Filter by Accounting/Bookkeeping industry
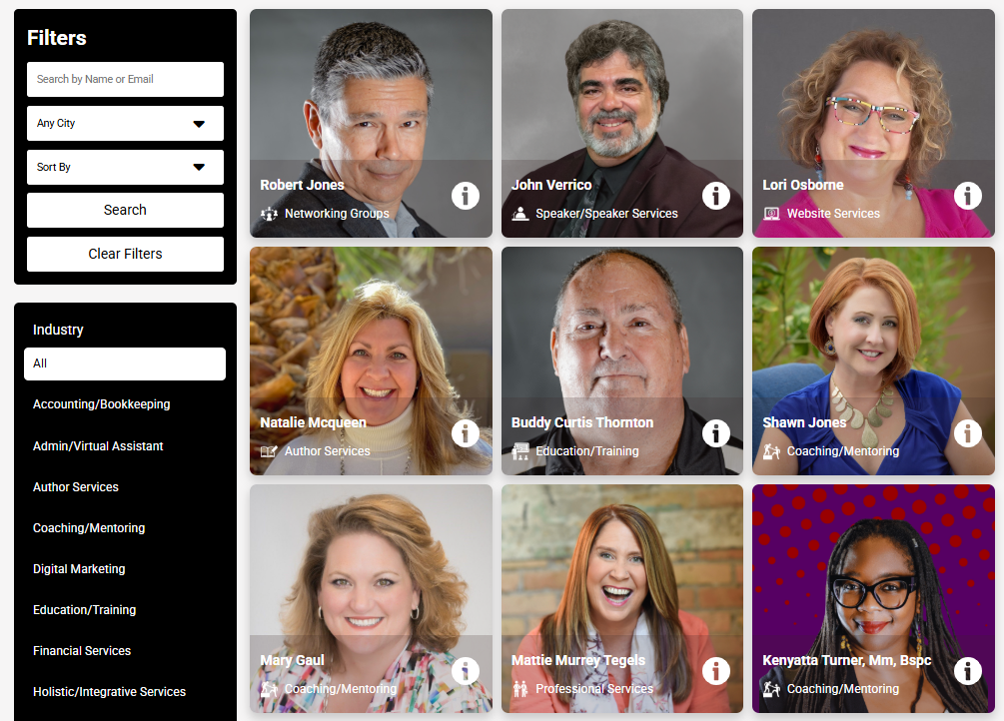The width and height of the screenshot is (1004, 721). (x=101, y=404)
